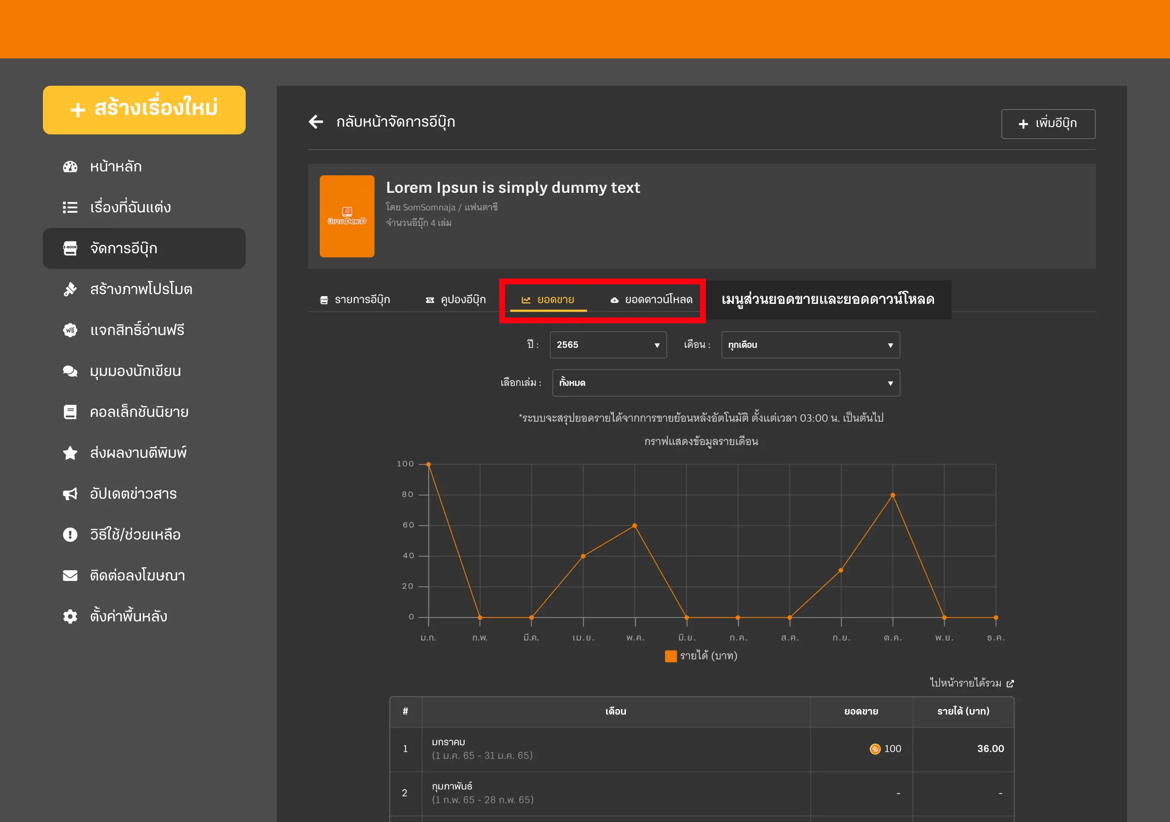This screenshot has width=1170, height=822.
Task: Click the มกราคม row in the table
Action: tap(702, 749)
